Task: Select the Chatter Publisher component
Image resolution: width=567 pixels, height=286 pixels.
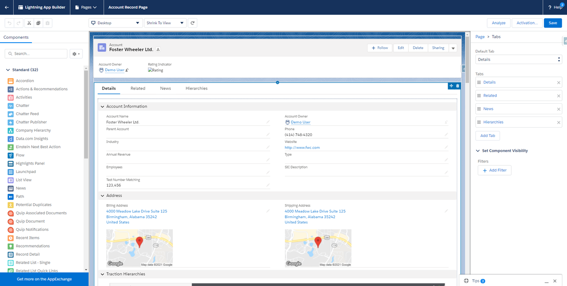Action: pos(27,122)
